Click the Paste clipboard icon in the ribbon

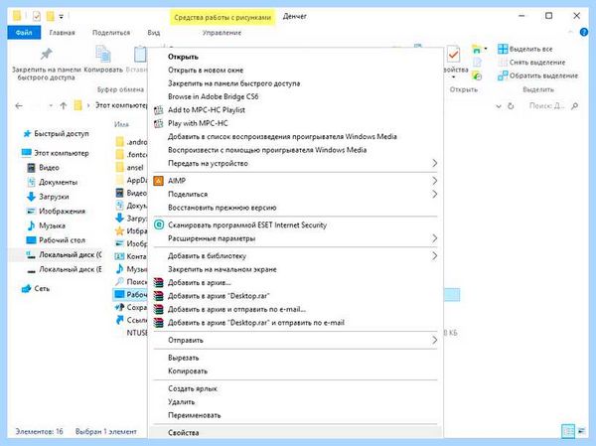(x=140, y=55)
